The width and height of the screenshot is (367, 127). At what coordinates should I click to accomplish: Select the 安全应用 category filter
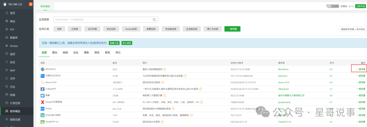coord(111,29)
